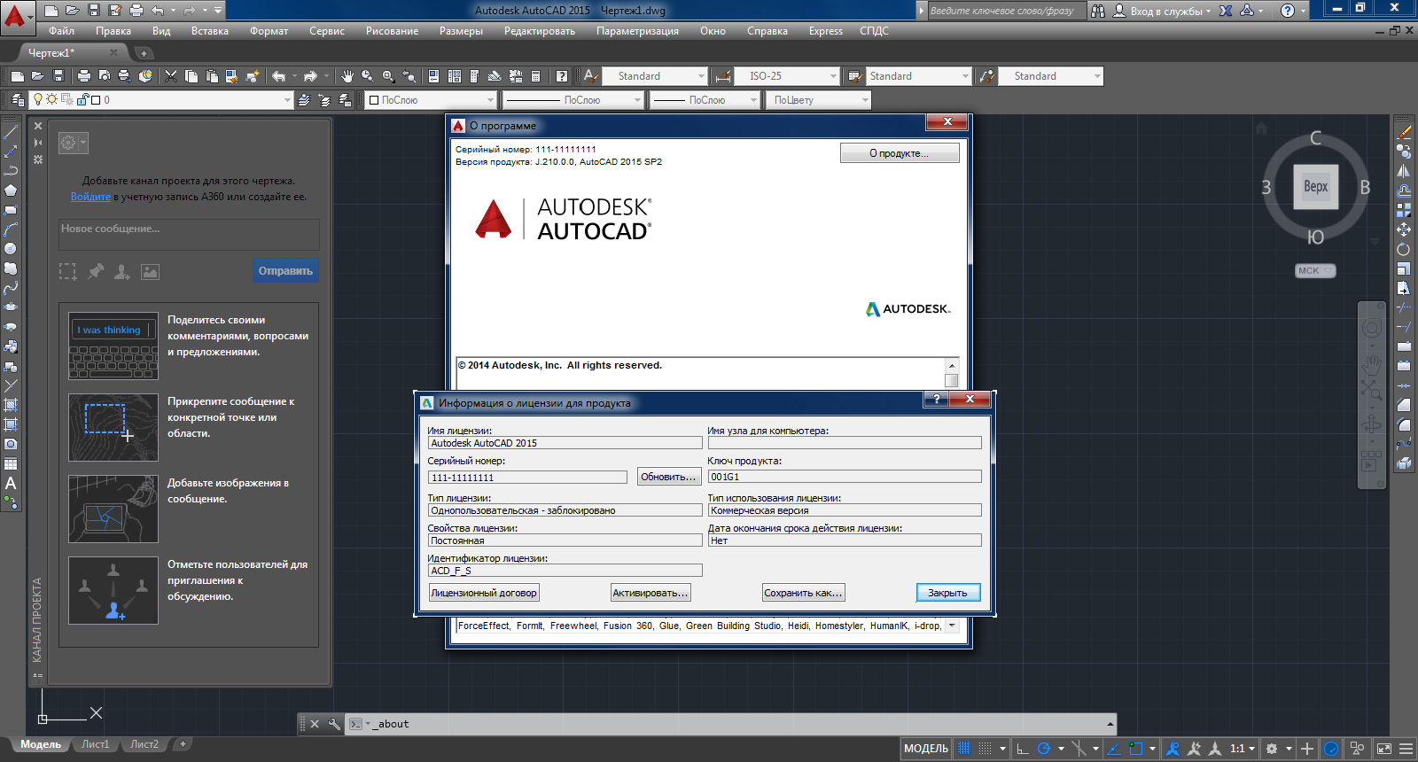1418x762 pixels.
Task: Click the tag user icon in project feed
Action: pyautogui.click(x=122, y=271)
